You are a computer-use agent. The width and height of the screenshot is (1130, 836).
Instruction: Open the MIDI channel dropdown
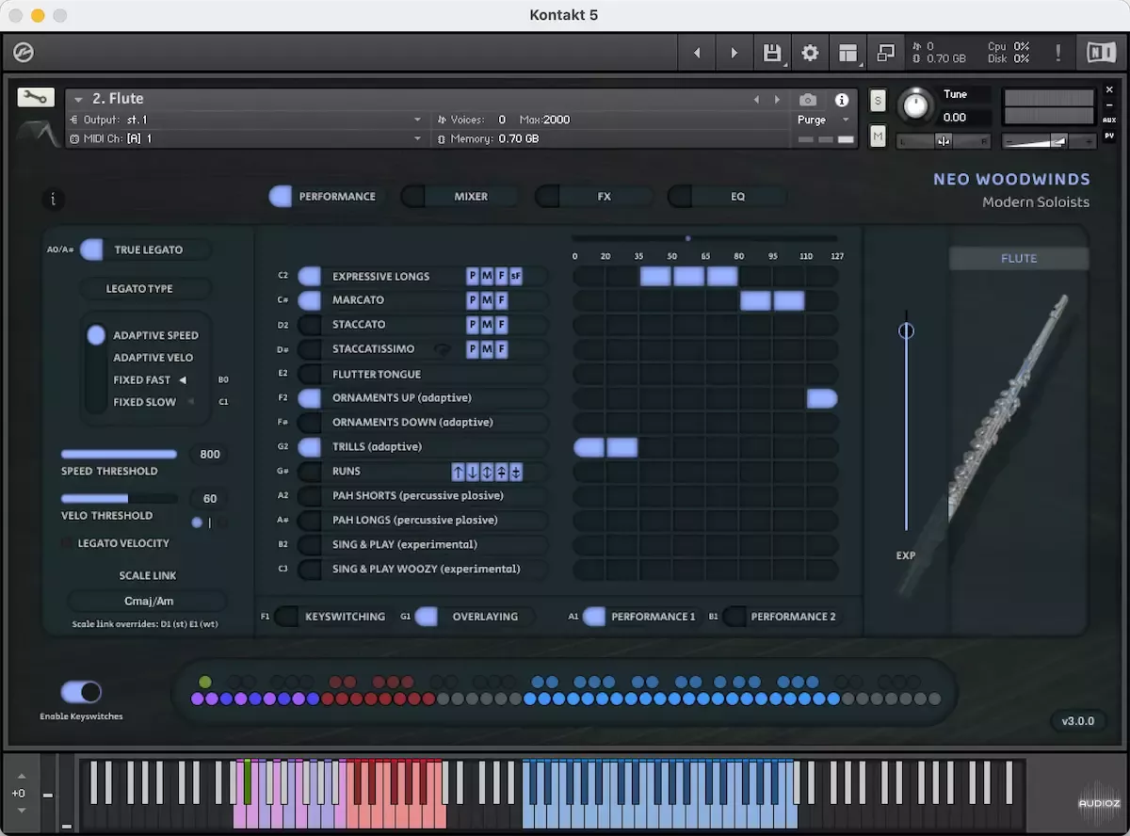click(417, 138)
